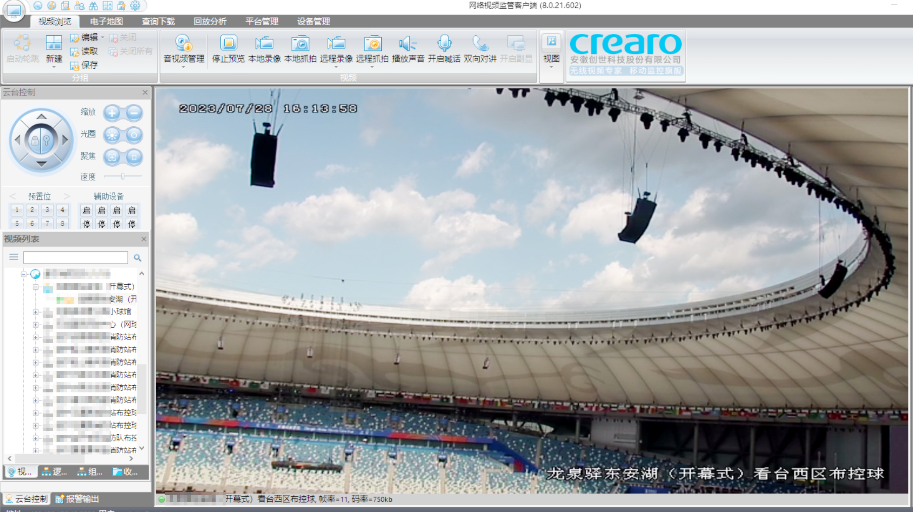Click the 开启喊话 microphone icon
The width and height of the screenshot is (913, 512).
click(444, 44)
